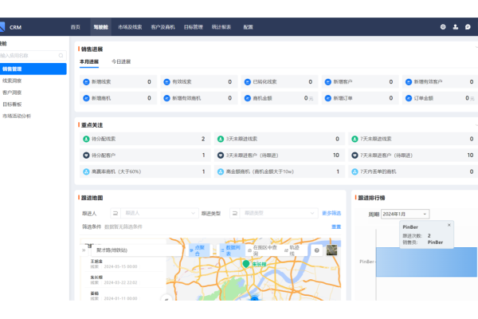Select 市场活动分析 in sidebar

tap(17, 116)
